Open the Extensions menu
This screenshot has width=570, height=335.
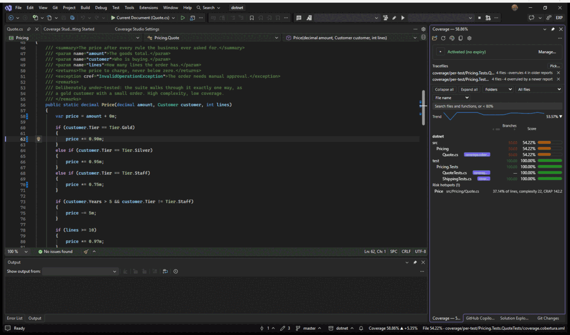[148, 8]
